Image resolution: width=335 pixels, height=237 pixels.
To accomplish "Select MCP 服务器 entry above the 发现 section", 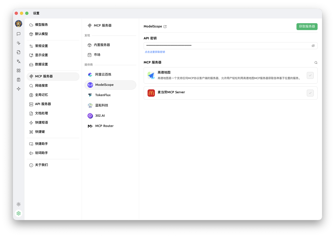I will (110, 26).
